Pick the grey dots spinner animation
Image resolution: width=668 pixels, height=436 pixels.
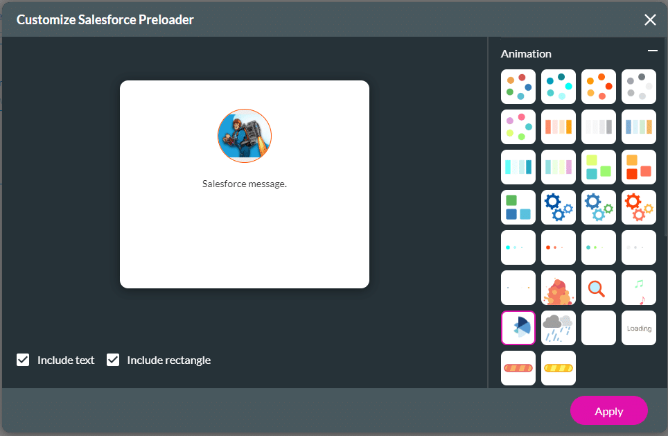[x=639, y=87]
